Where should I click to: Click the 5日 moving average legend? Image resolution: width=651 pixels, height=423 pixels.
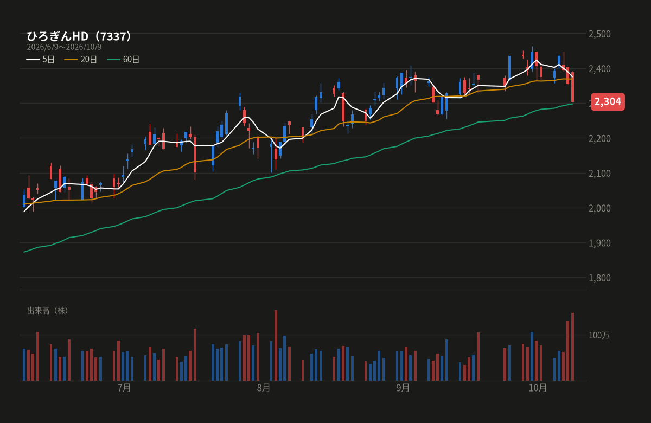tap(41, 60)
